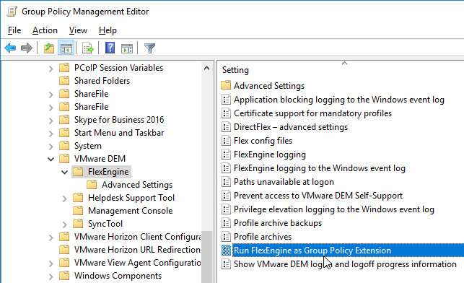Open the Action menu
The image size is (464, 283).
point(45,30)
